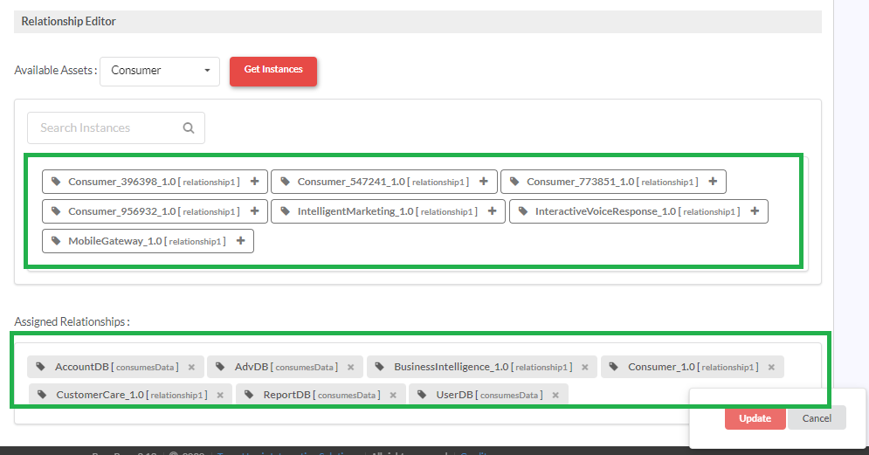
Task: Select the IntelligentMarketing_1.0 instance label
Action: tap(355, 211)
